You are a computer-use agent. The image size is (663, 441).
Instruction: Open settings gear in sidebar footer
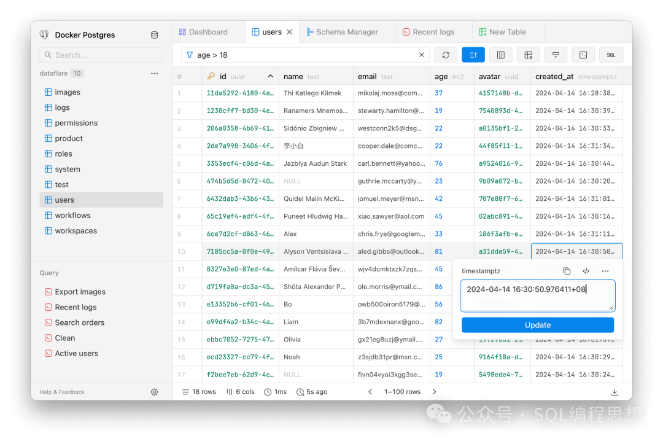tap(154, 392)
